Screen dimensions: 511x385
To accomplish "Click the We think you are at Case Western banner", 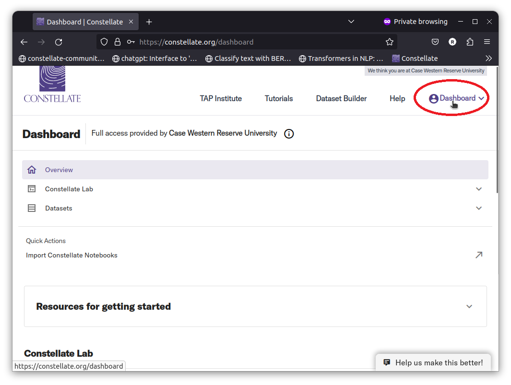I will tap(426, 70).
